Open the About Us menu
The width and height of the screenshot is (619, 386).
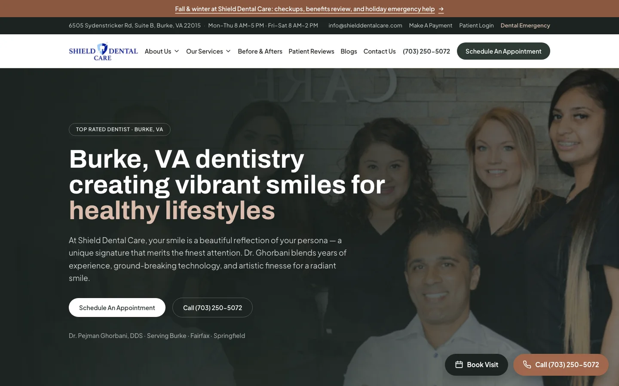click(x=162, y=51)
